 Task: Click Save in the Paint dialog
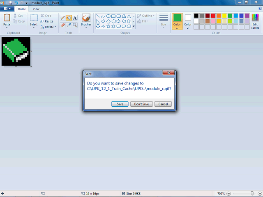coord(120,104)
